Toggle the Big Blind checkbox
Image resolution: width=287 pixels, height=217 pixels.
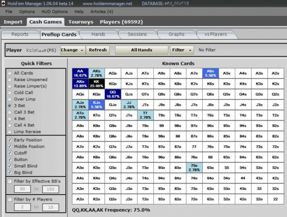pos(10,173)
